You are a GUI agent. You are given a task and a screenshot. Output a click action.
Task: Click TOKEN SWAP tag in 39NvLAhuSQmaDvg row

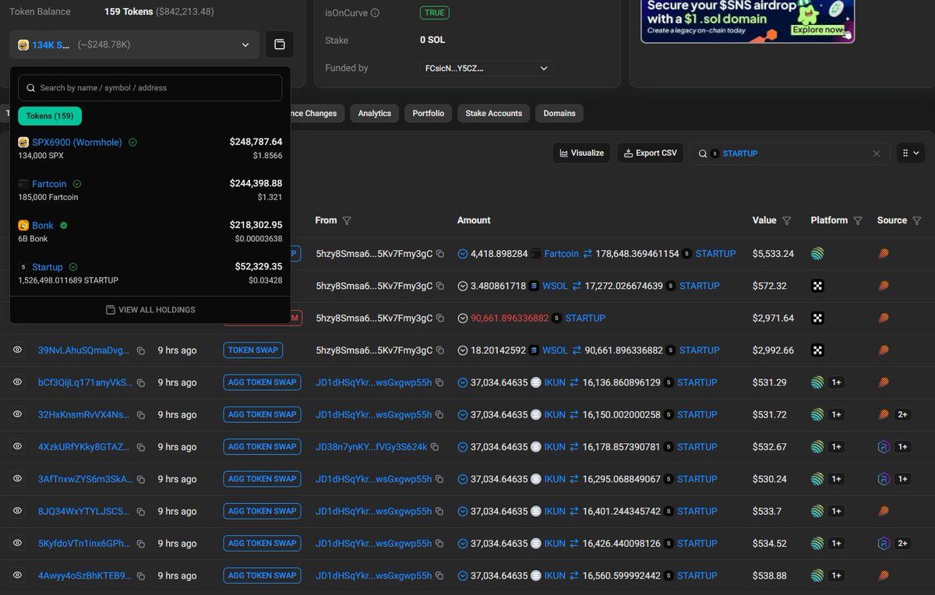253,350
